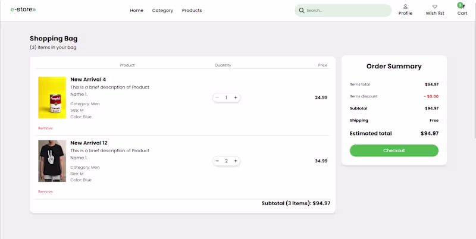The image size is (476, 239).
Task: Open the New Arrival 4 title
Action: point(88,80)
